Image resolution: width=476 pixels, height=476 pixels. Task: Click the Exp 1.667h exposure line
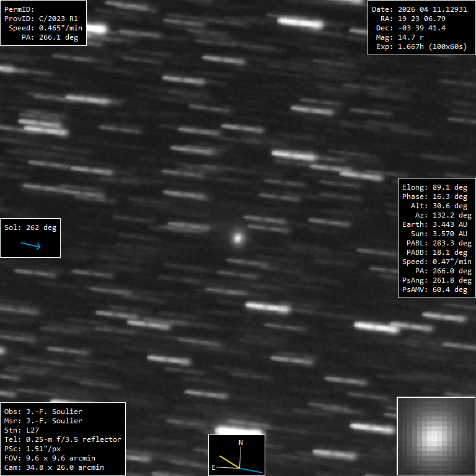coord(421,46)
